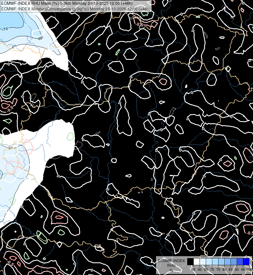This screenshot has width=253, height=275.
Task: Click the 100 tick label in the legend
Action: pyautogui.click(x=249, y=270)
